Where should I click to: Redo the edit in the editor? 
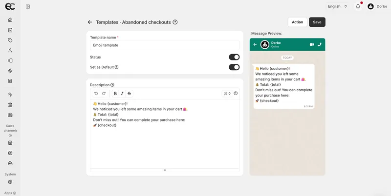click(x=104, y=94)
